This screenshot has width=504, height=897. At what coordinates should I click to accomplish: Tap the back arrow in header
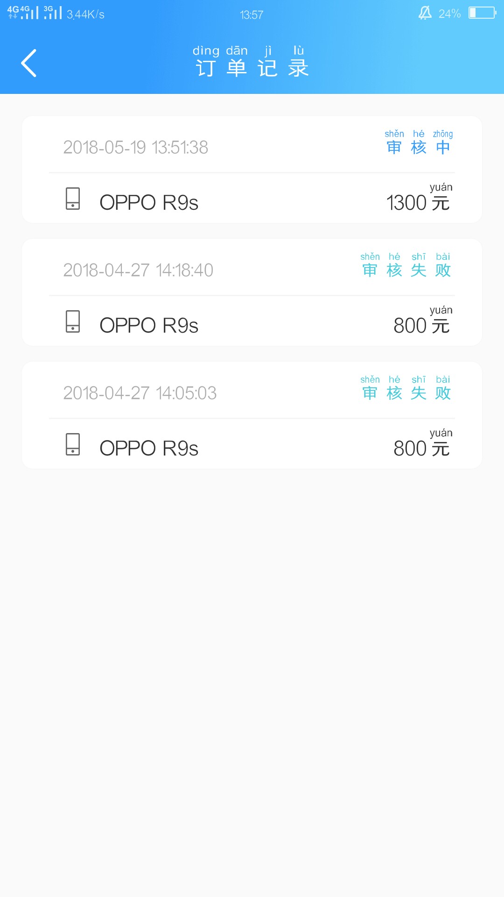point(29,63)
